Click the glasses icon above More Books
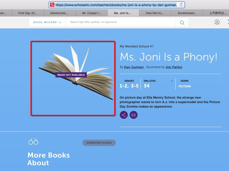The height and width of the screenshot is (171, 229). click(33, 142)
